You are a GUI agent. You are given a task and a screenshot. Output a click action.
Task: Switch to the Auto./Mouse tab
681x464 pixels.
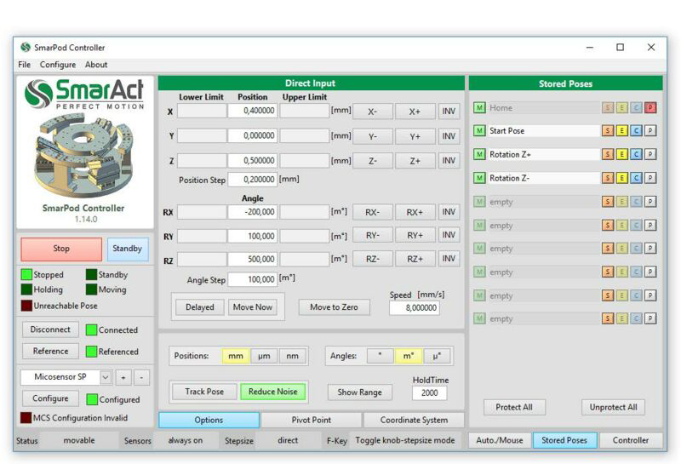pyautogui.click(x=500, y=440)
